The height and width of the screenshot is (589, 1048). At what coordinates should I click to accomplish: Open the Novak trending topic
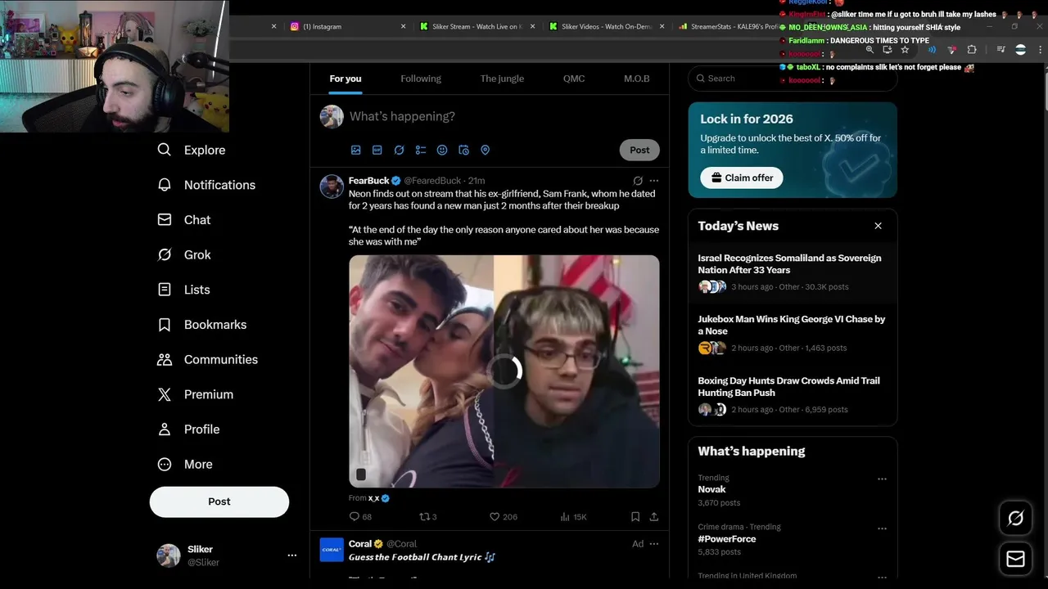(711, 489)
